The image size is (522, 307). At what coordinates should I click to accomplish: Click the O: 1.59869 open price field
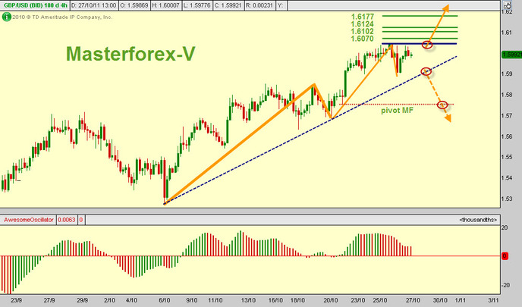pos(134,5)
